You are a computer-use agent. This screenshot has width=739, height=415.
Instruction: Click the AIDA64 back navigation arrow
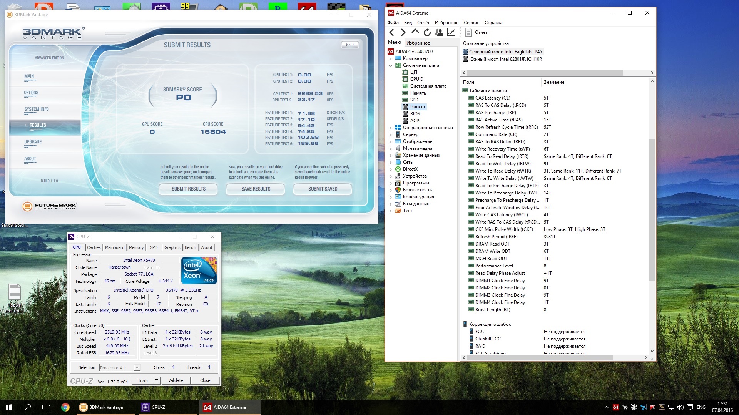click(x=392, y=32)
